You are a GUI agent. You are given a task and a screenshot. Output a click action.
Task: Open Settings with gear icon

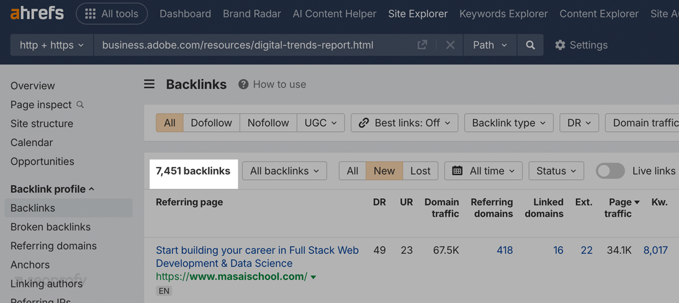tap(581, 45)
